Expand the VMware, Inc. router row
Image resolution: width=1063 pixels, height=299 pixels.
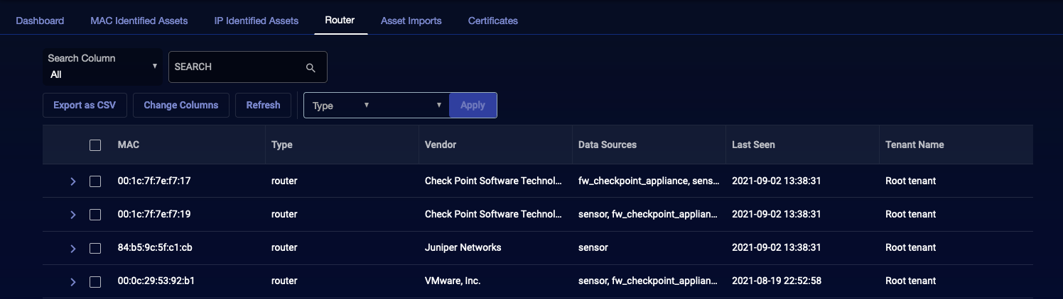pos(72,282)
